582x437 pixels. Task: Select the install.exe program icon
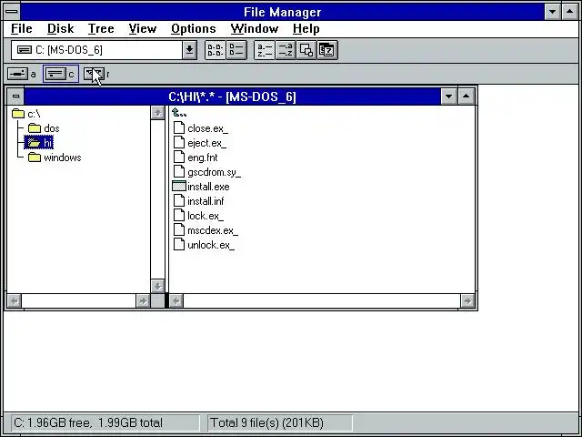(179, 186)
